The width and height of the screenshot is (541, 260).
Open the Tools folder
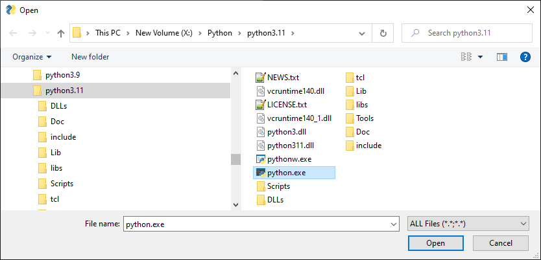coord(364,118)
